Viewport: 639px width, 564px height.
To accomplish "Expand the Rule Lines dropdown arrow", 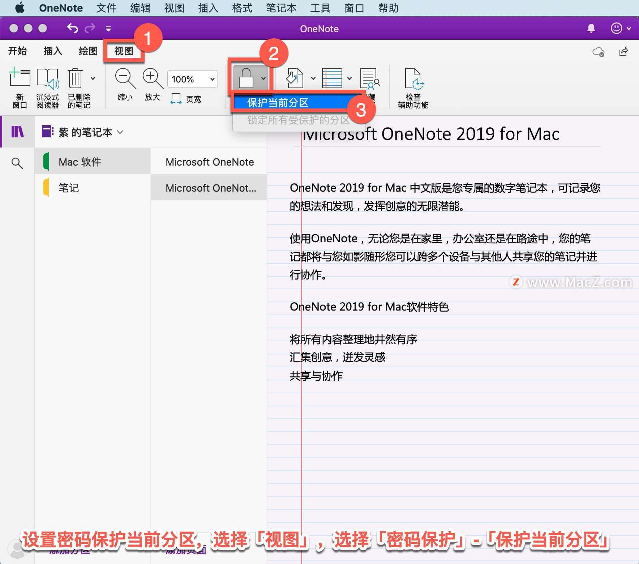I will 349,78.
